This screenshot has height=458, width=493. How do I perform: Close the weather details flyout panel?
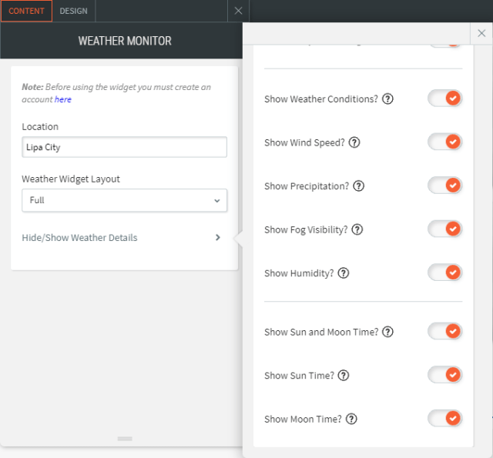click(481, 33)
